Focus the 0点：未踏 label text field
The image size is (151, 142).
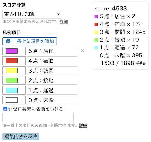click(52, 100)
